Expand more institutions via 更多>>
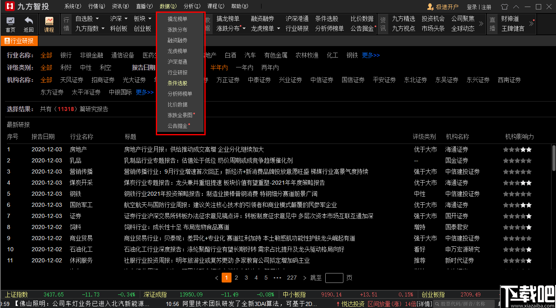 tap(145, 93)
